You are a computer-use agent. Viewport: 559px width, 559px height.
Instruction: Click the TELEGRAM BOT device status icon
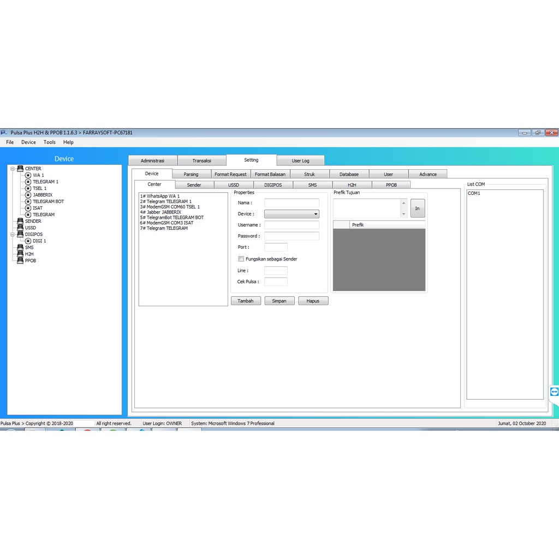(x=28, y=201)
